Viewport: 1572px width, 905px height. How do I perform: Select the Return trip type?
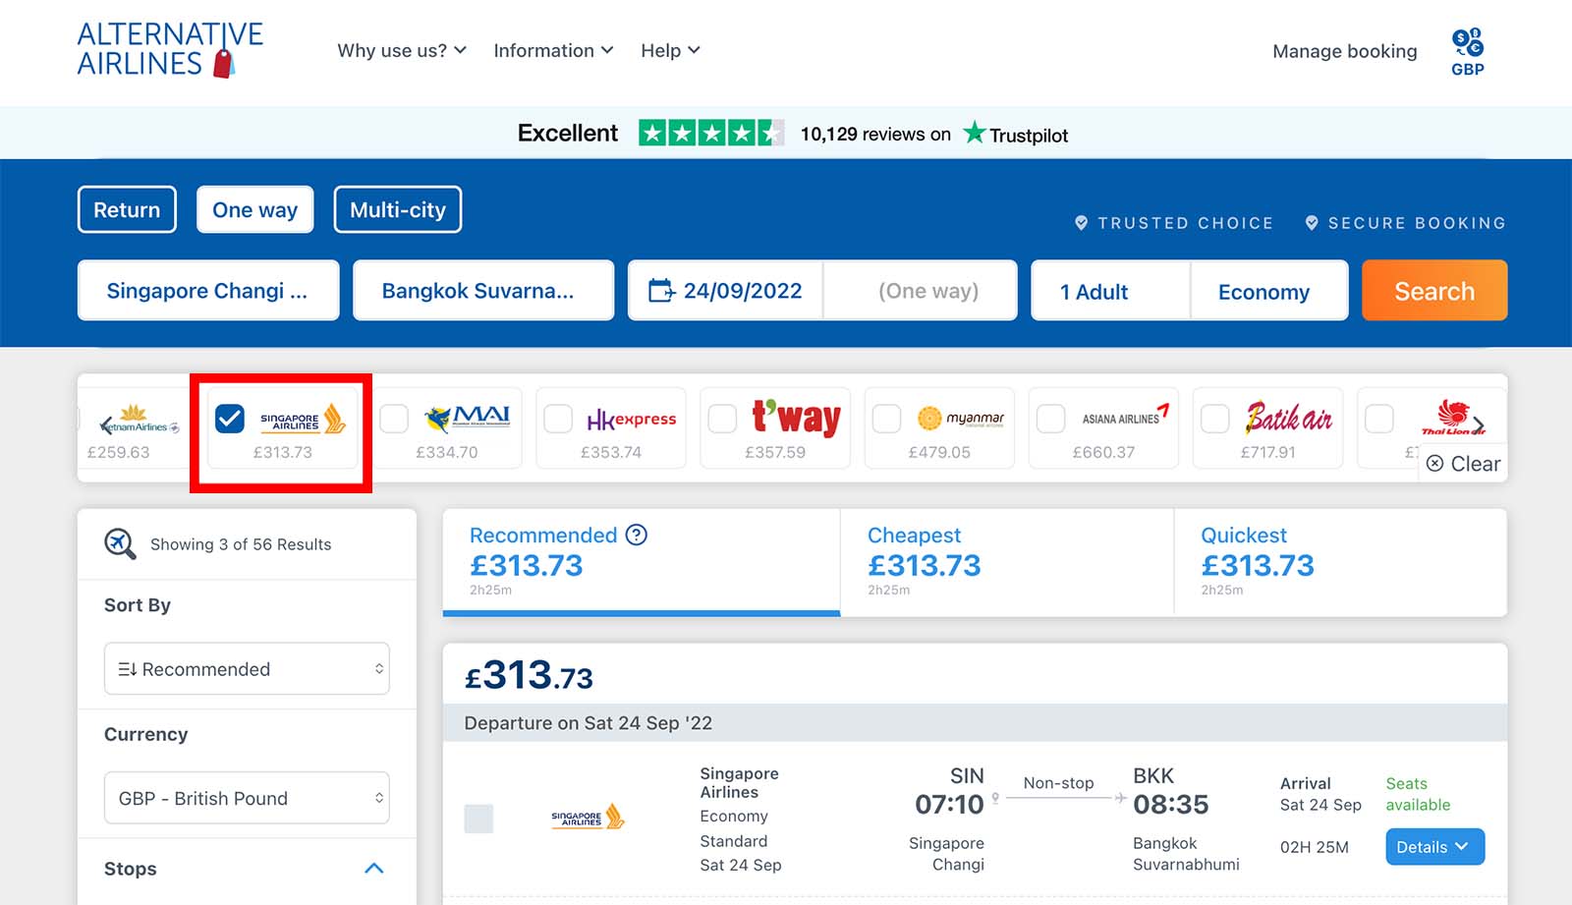coord(127,209)
